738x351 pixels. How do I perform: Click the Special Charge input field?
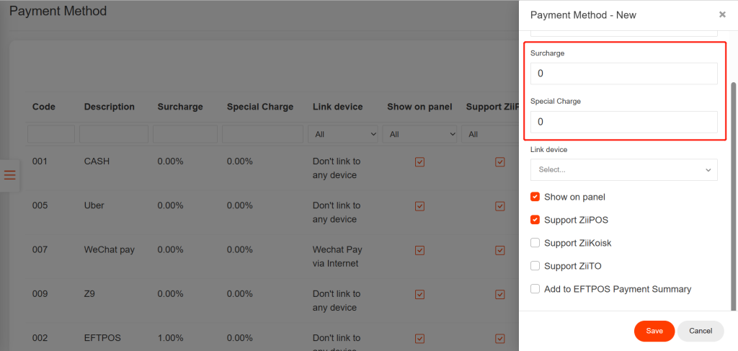(x=623, y=122)
